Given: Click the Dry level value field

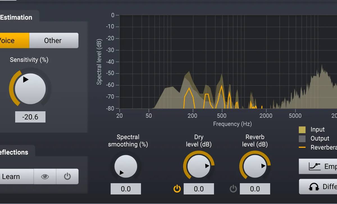Looking at the screenshot, I should click(199, 189).
